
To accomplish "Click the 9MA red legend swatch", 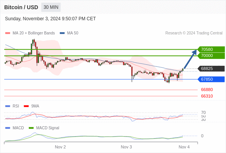I will coord(26,106).
